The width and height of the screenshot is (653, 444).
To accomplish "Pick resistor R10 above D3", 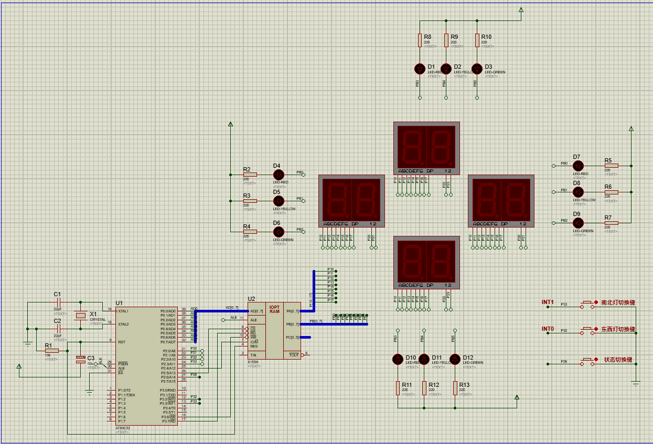I will (x=477, y=40).
